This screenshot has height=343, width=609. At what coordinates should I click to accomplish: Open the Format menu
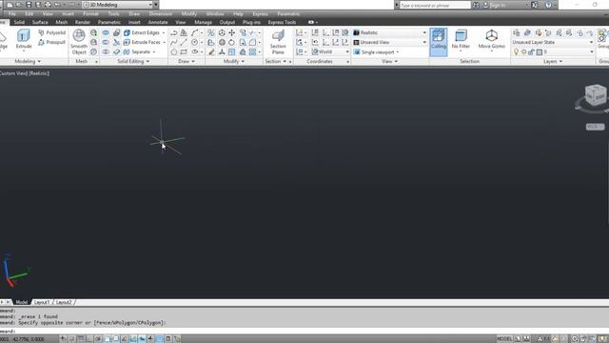point(90,13)
